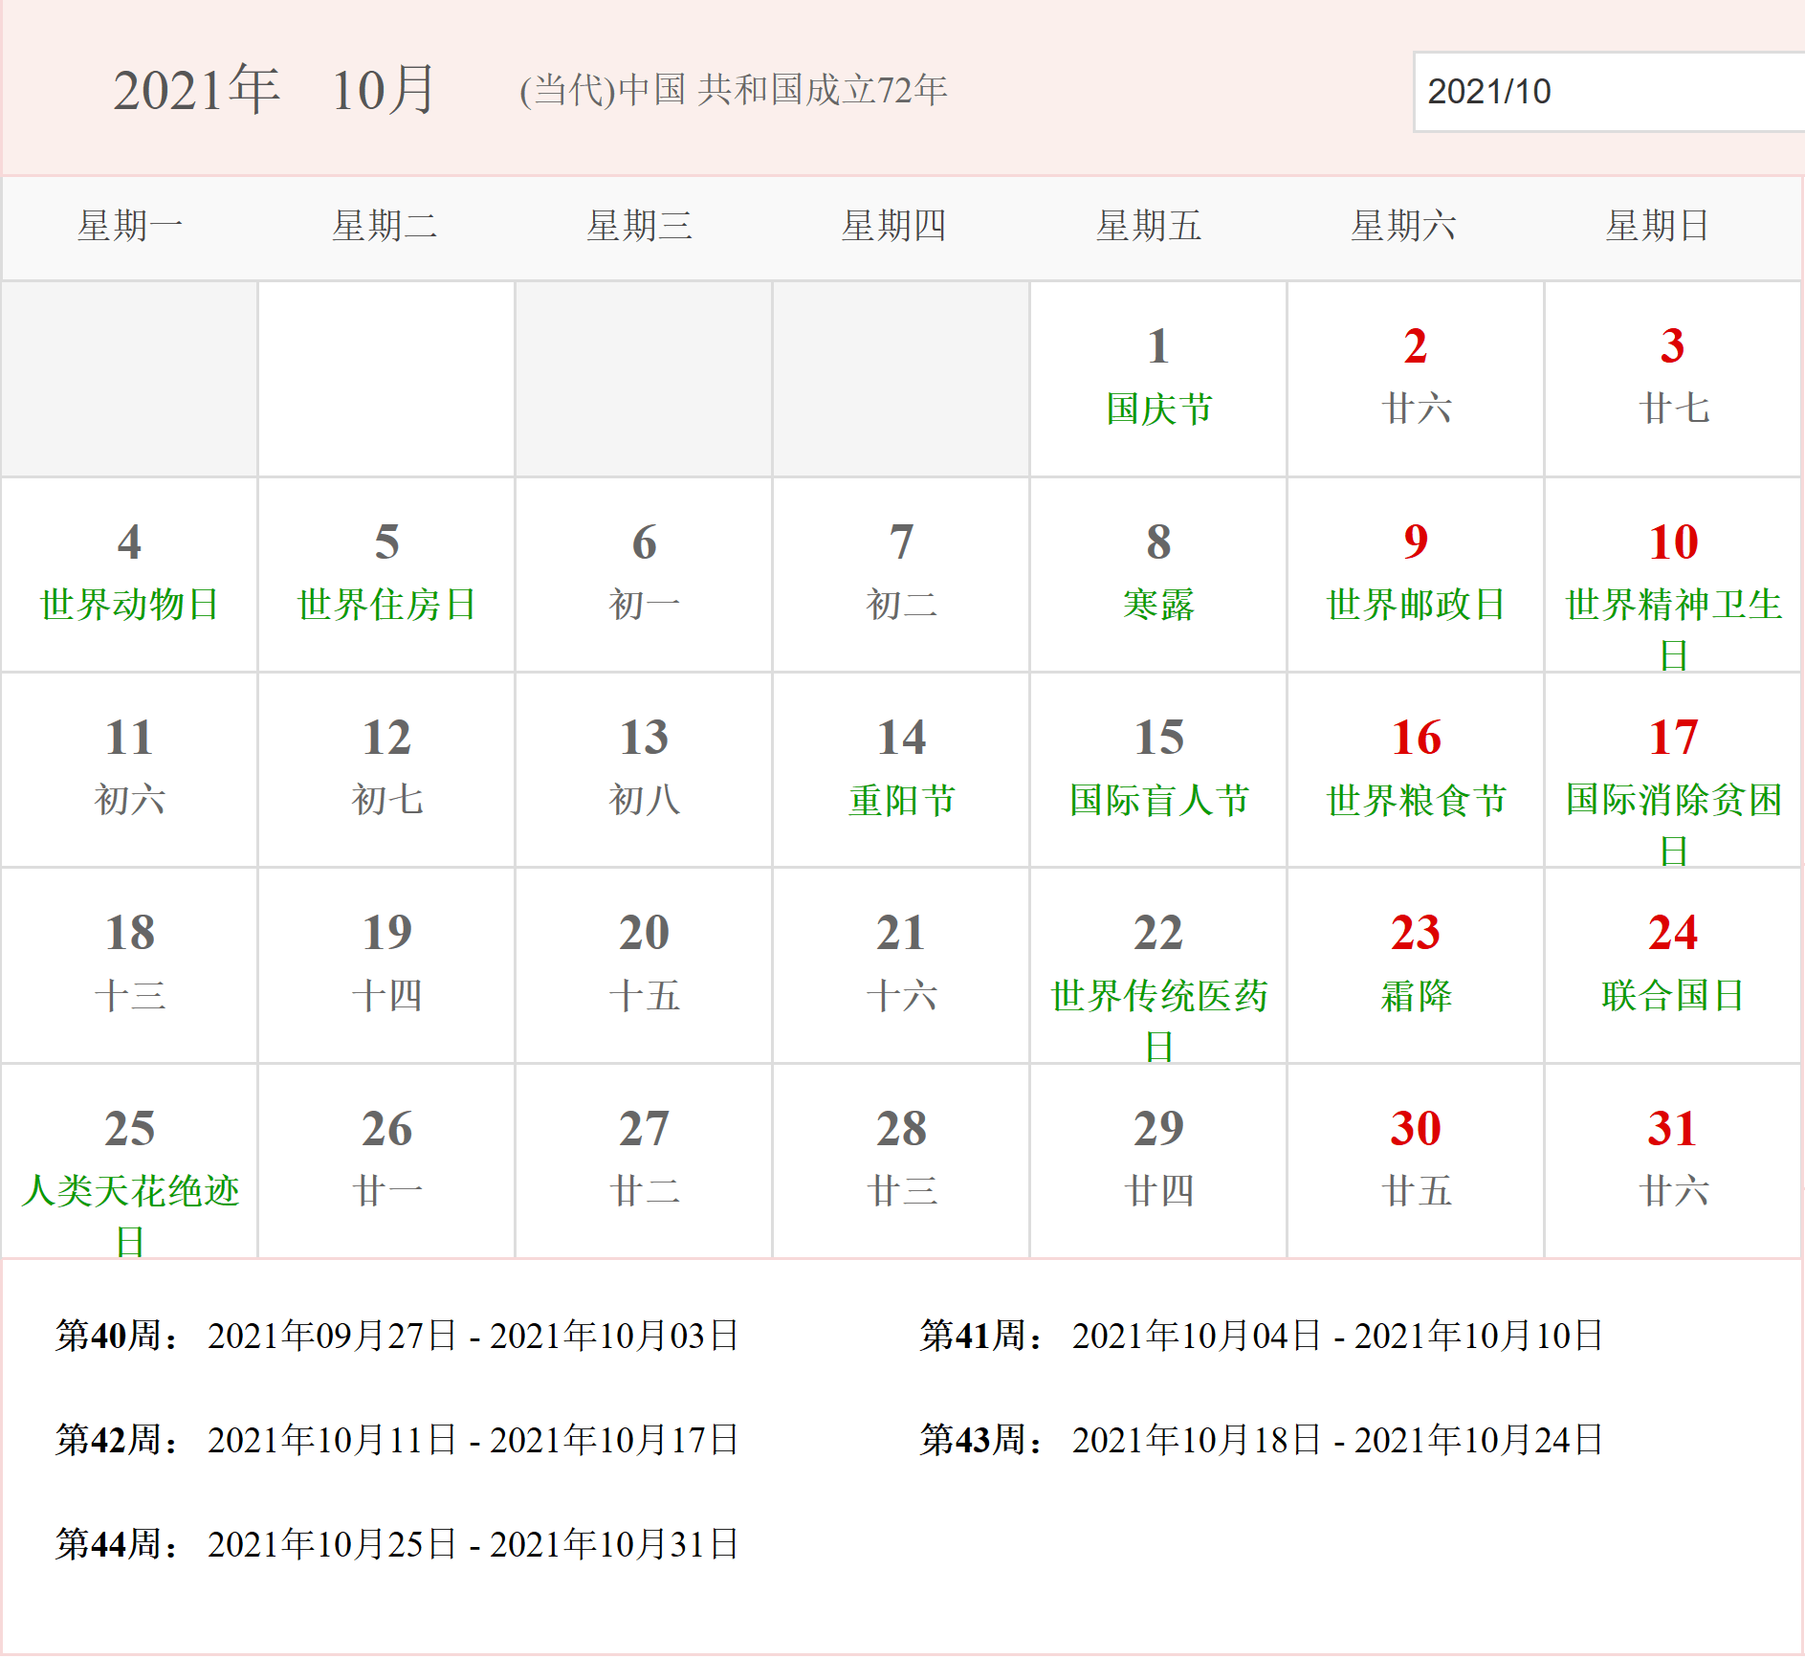Select October 2 廿六 date cell
Viewport: 1805px width, 1658px height.
coord(1416,380)
